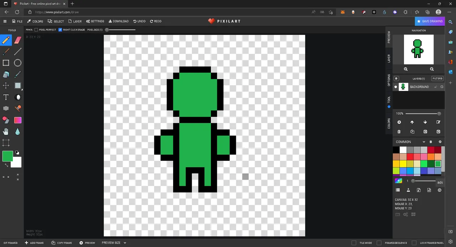The image size is (456, 247).
Task: Click Undo button
Action: click(x=139, y=21)
